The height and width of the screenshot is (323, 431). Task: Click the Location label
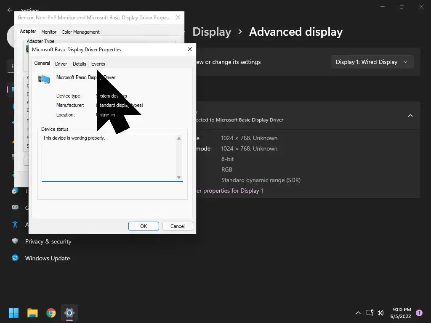coord(65,115)
